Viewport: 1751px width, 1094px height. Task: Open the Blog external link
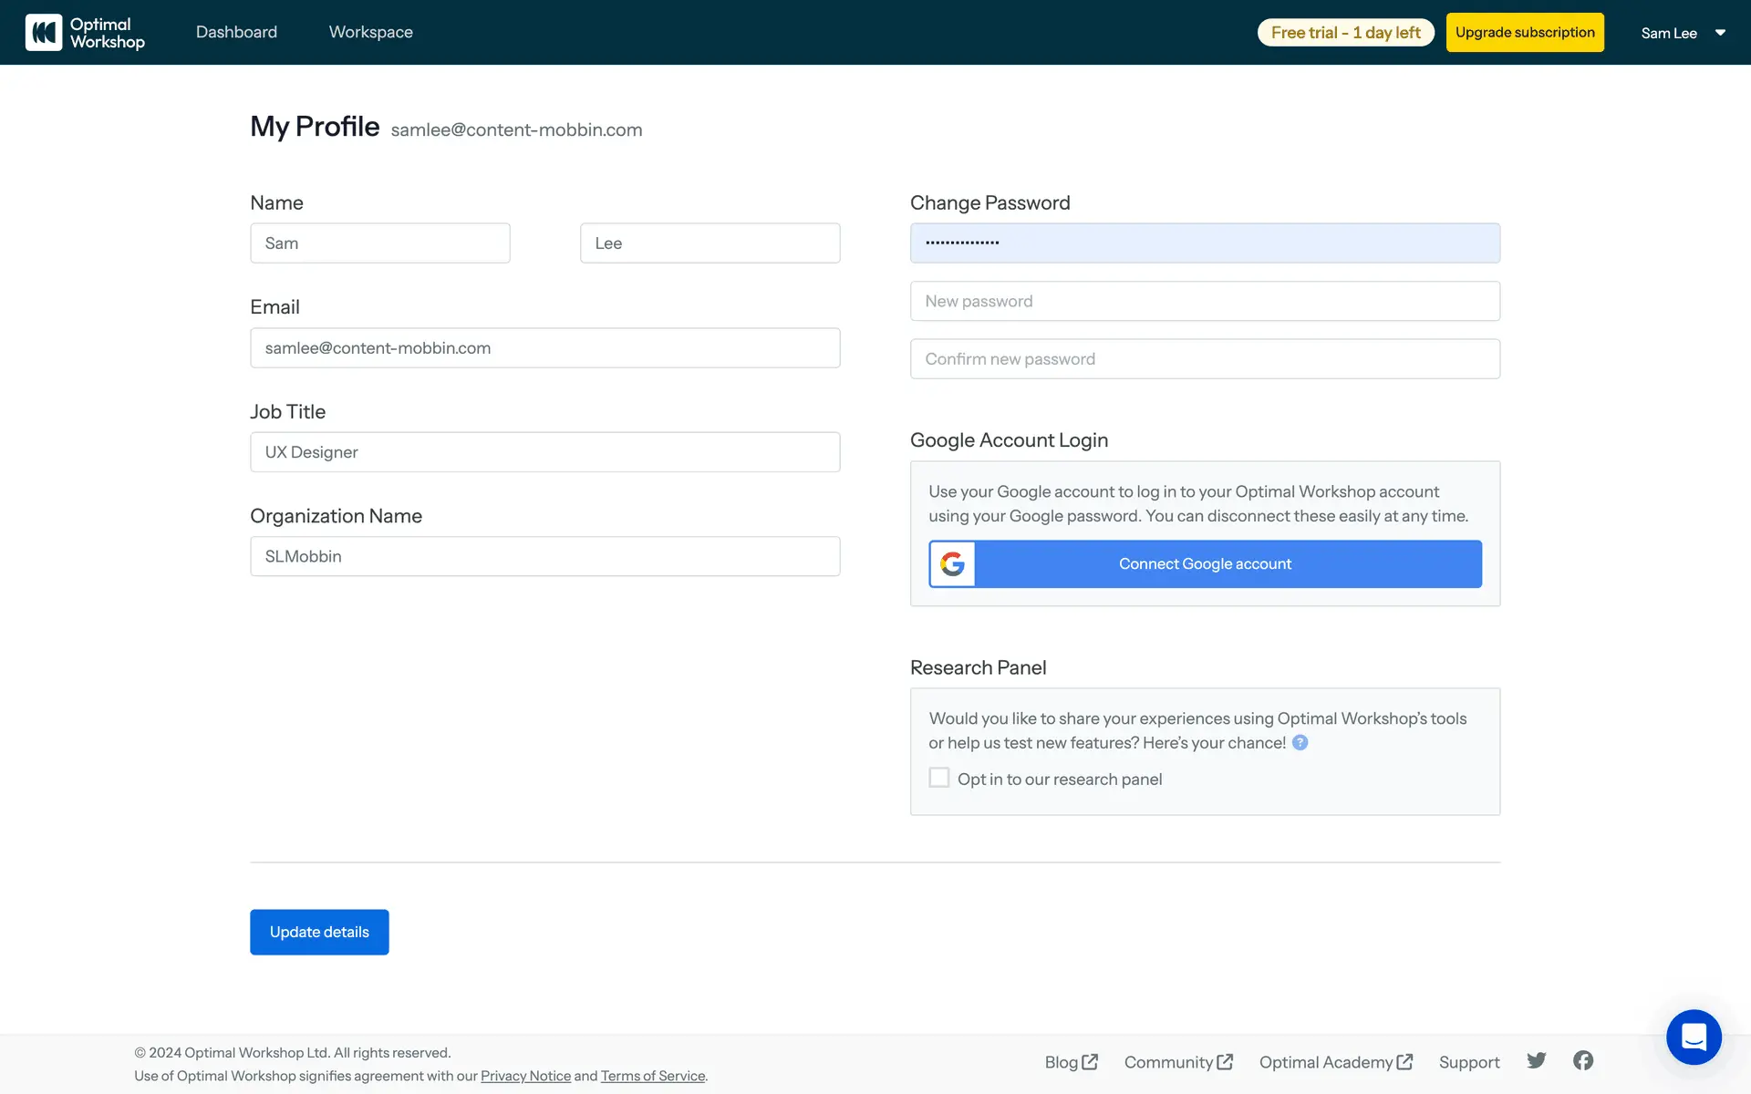click(1071, 1062)
